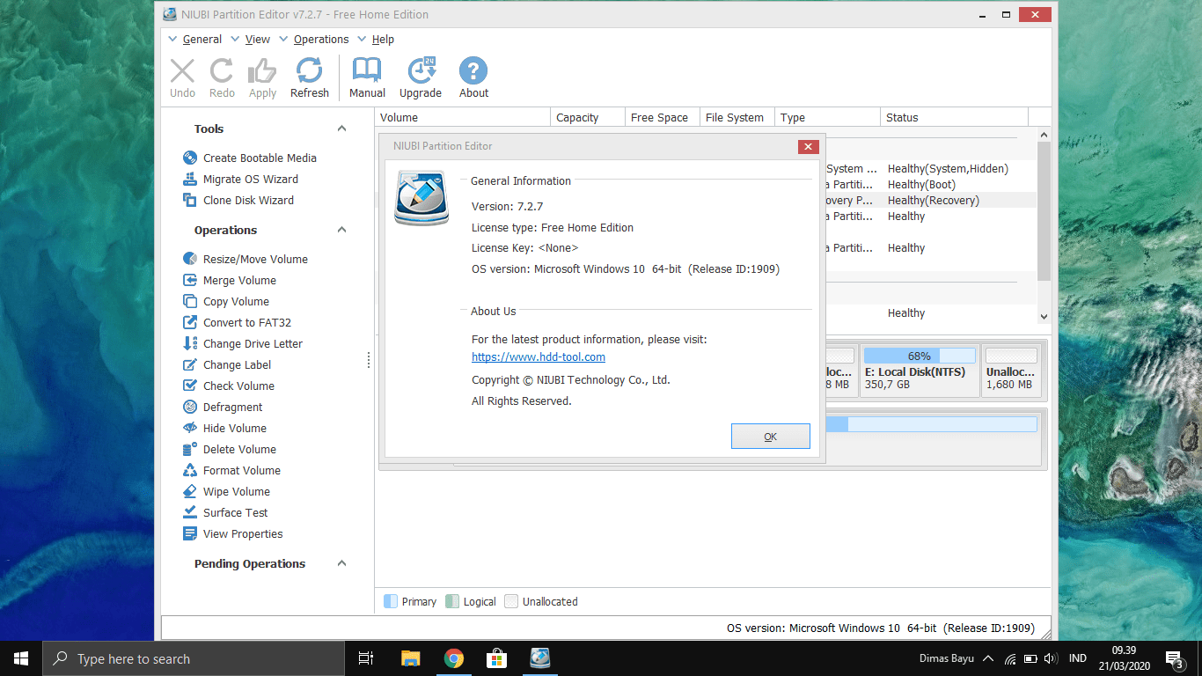Choose Merge Volume operation

pyautogui.click(x=239, y=280)
